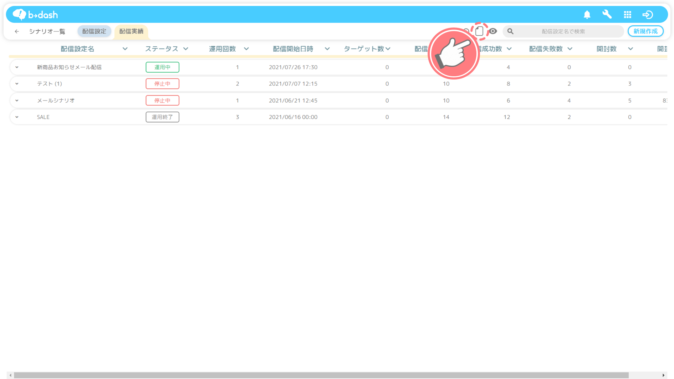Open the 配信失敗数 column dropdown
Viewport: 674px width, 379px height.
[570, 49]
